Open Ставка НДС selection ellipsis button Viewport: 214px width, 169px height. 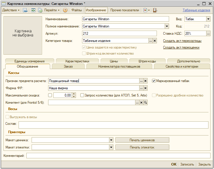[x=208, y=34]
